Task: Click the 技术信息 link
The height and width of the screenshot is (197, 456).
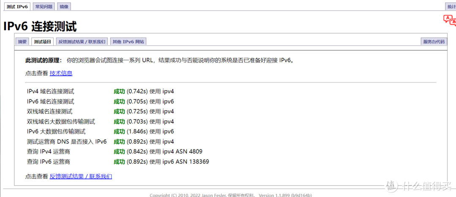Action: click(x=61, y=73)
